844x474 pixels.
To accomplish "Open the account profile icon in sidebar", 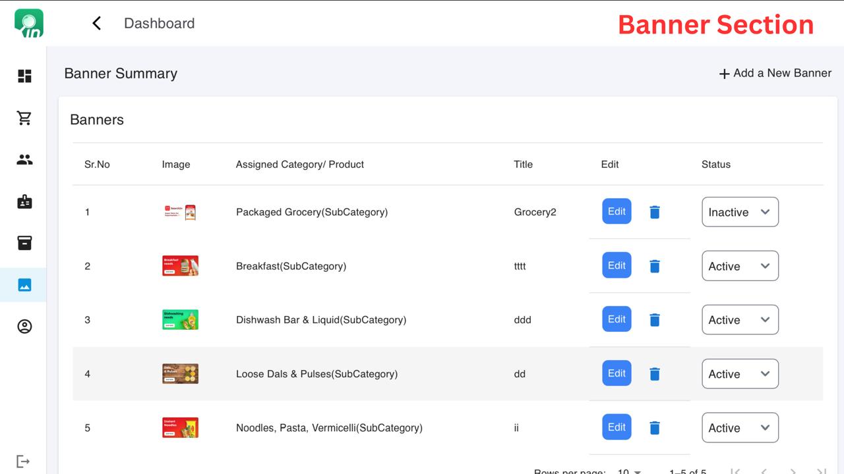I will 24,327.
